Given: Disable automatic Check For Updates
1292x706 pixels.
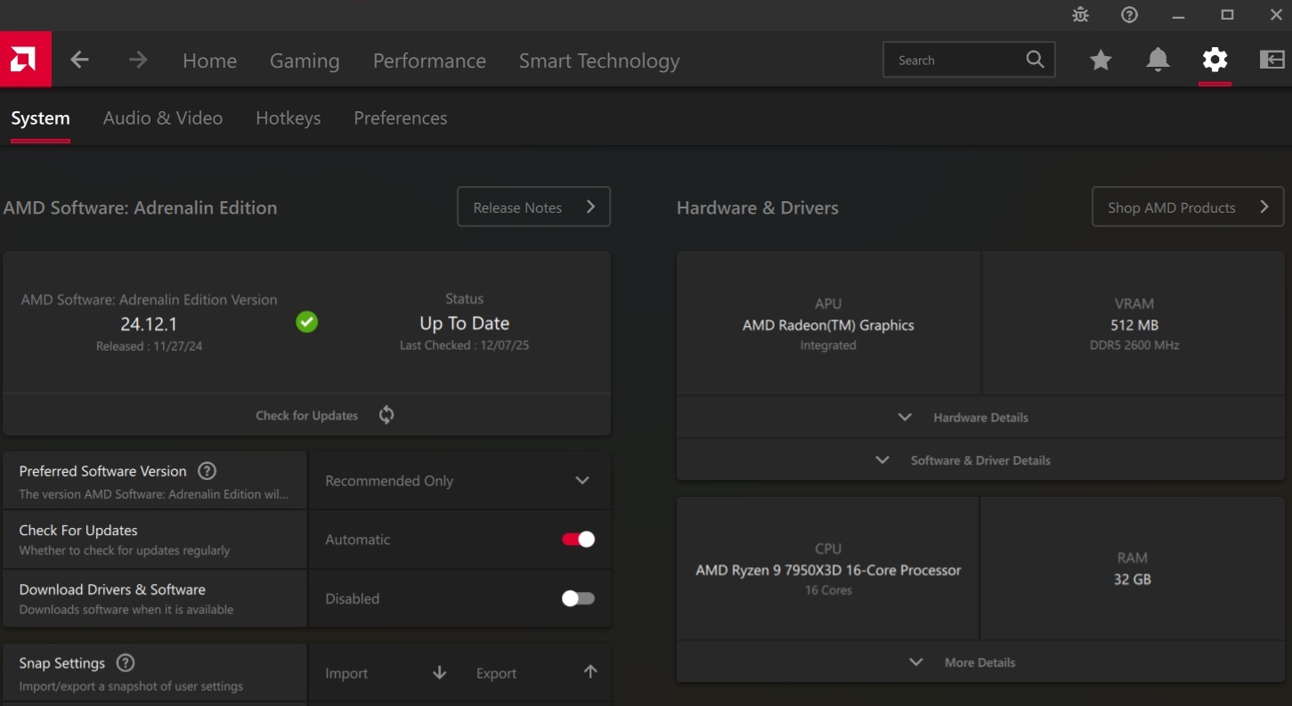Looking at the screenshot, I should coord(576,539).
